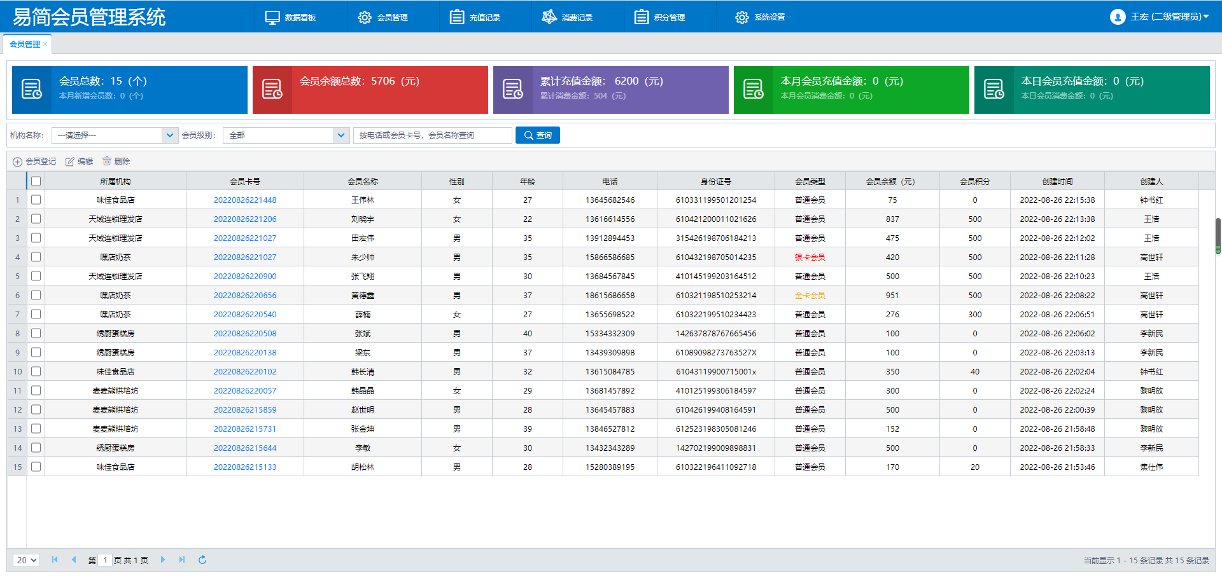Click the 编辑 pencil icon
This screenshot has height=576, width=1222.
pyautogui.click(x=70, y=161)
